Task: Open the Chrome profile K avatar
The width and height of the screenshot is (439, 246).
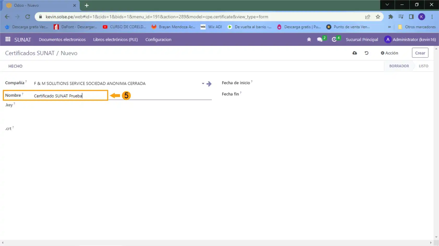Action: pos(422,17)
